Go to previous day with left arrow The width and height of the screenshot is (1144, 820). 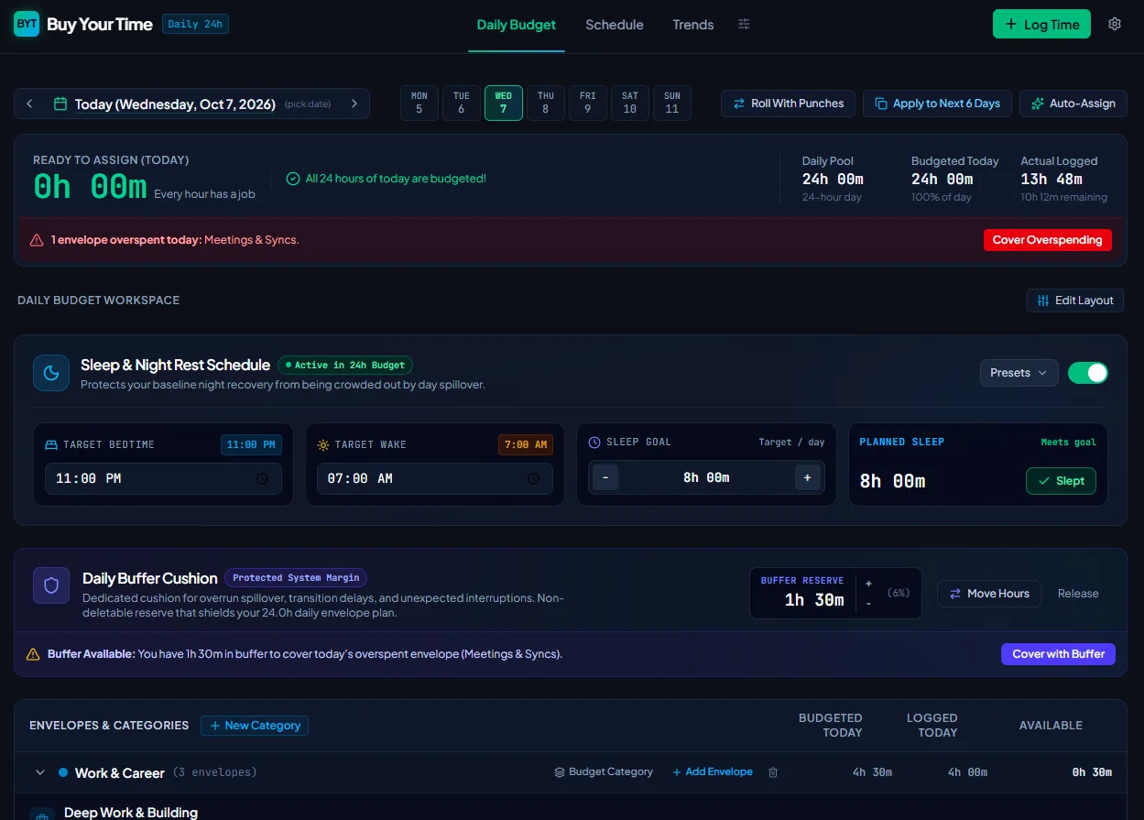tap(29, 104)
